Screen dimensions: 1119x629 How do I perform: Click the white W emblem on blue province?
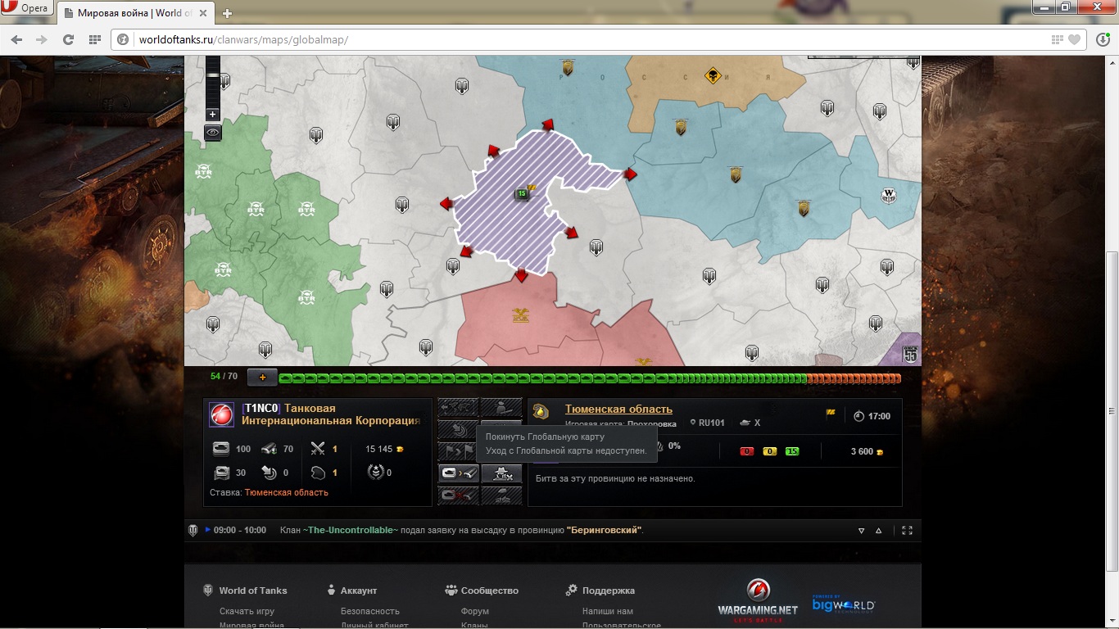coord(889,195)
